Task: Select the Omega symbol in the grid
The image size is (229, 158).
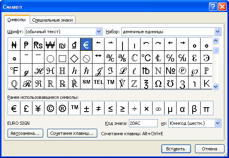Action: click(x=158, y=82)
